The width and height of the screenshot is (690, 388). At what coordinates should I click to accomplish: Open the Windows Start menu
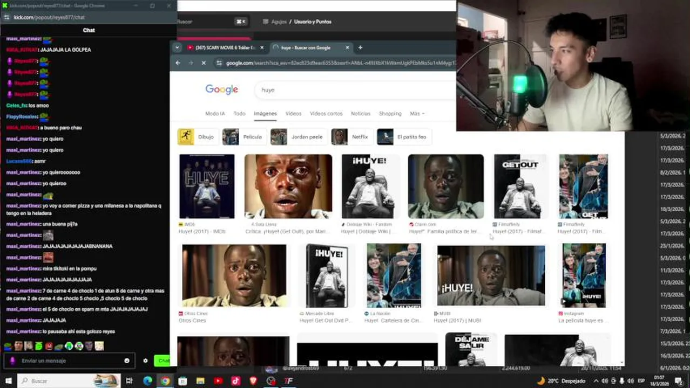point(8,381)
